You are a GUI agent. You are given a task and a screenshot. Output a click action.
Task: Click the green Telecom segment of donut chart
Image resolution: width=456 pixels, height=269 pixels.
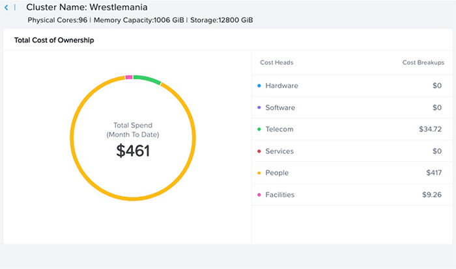tap(147, 79)
